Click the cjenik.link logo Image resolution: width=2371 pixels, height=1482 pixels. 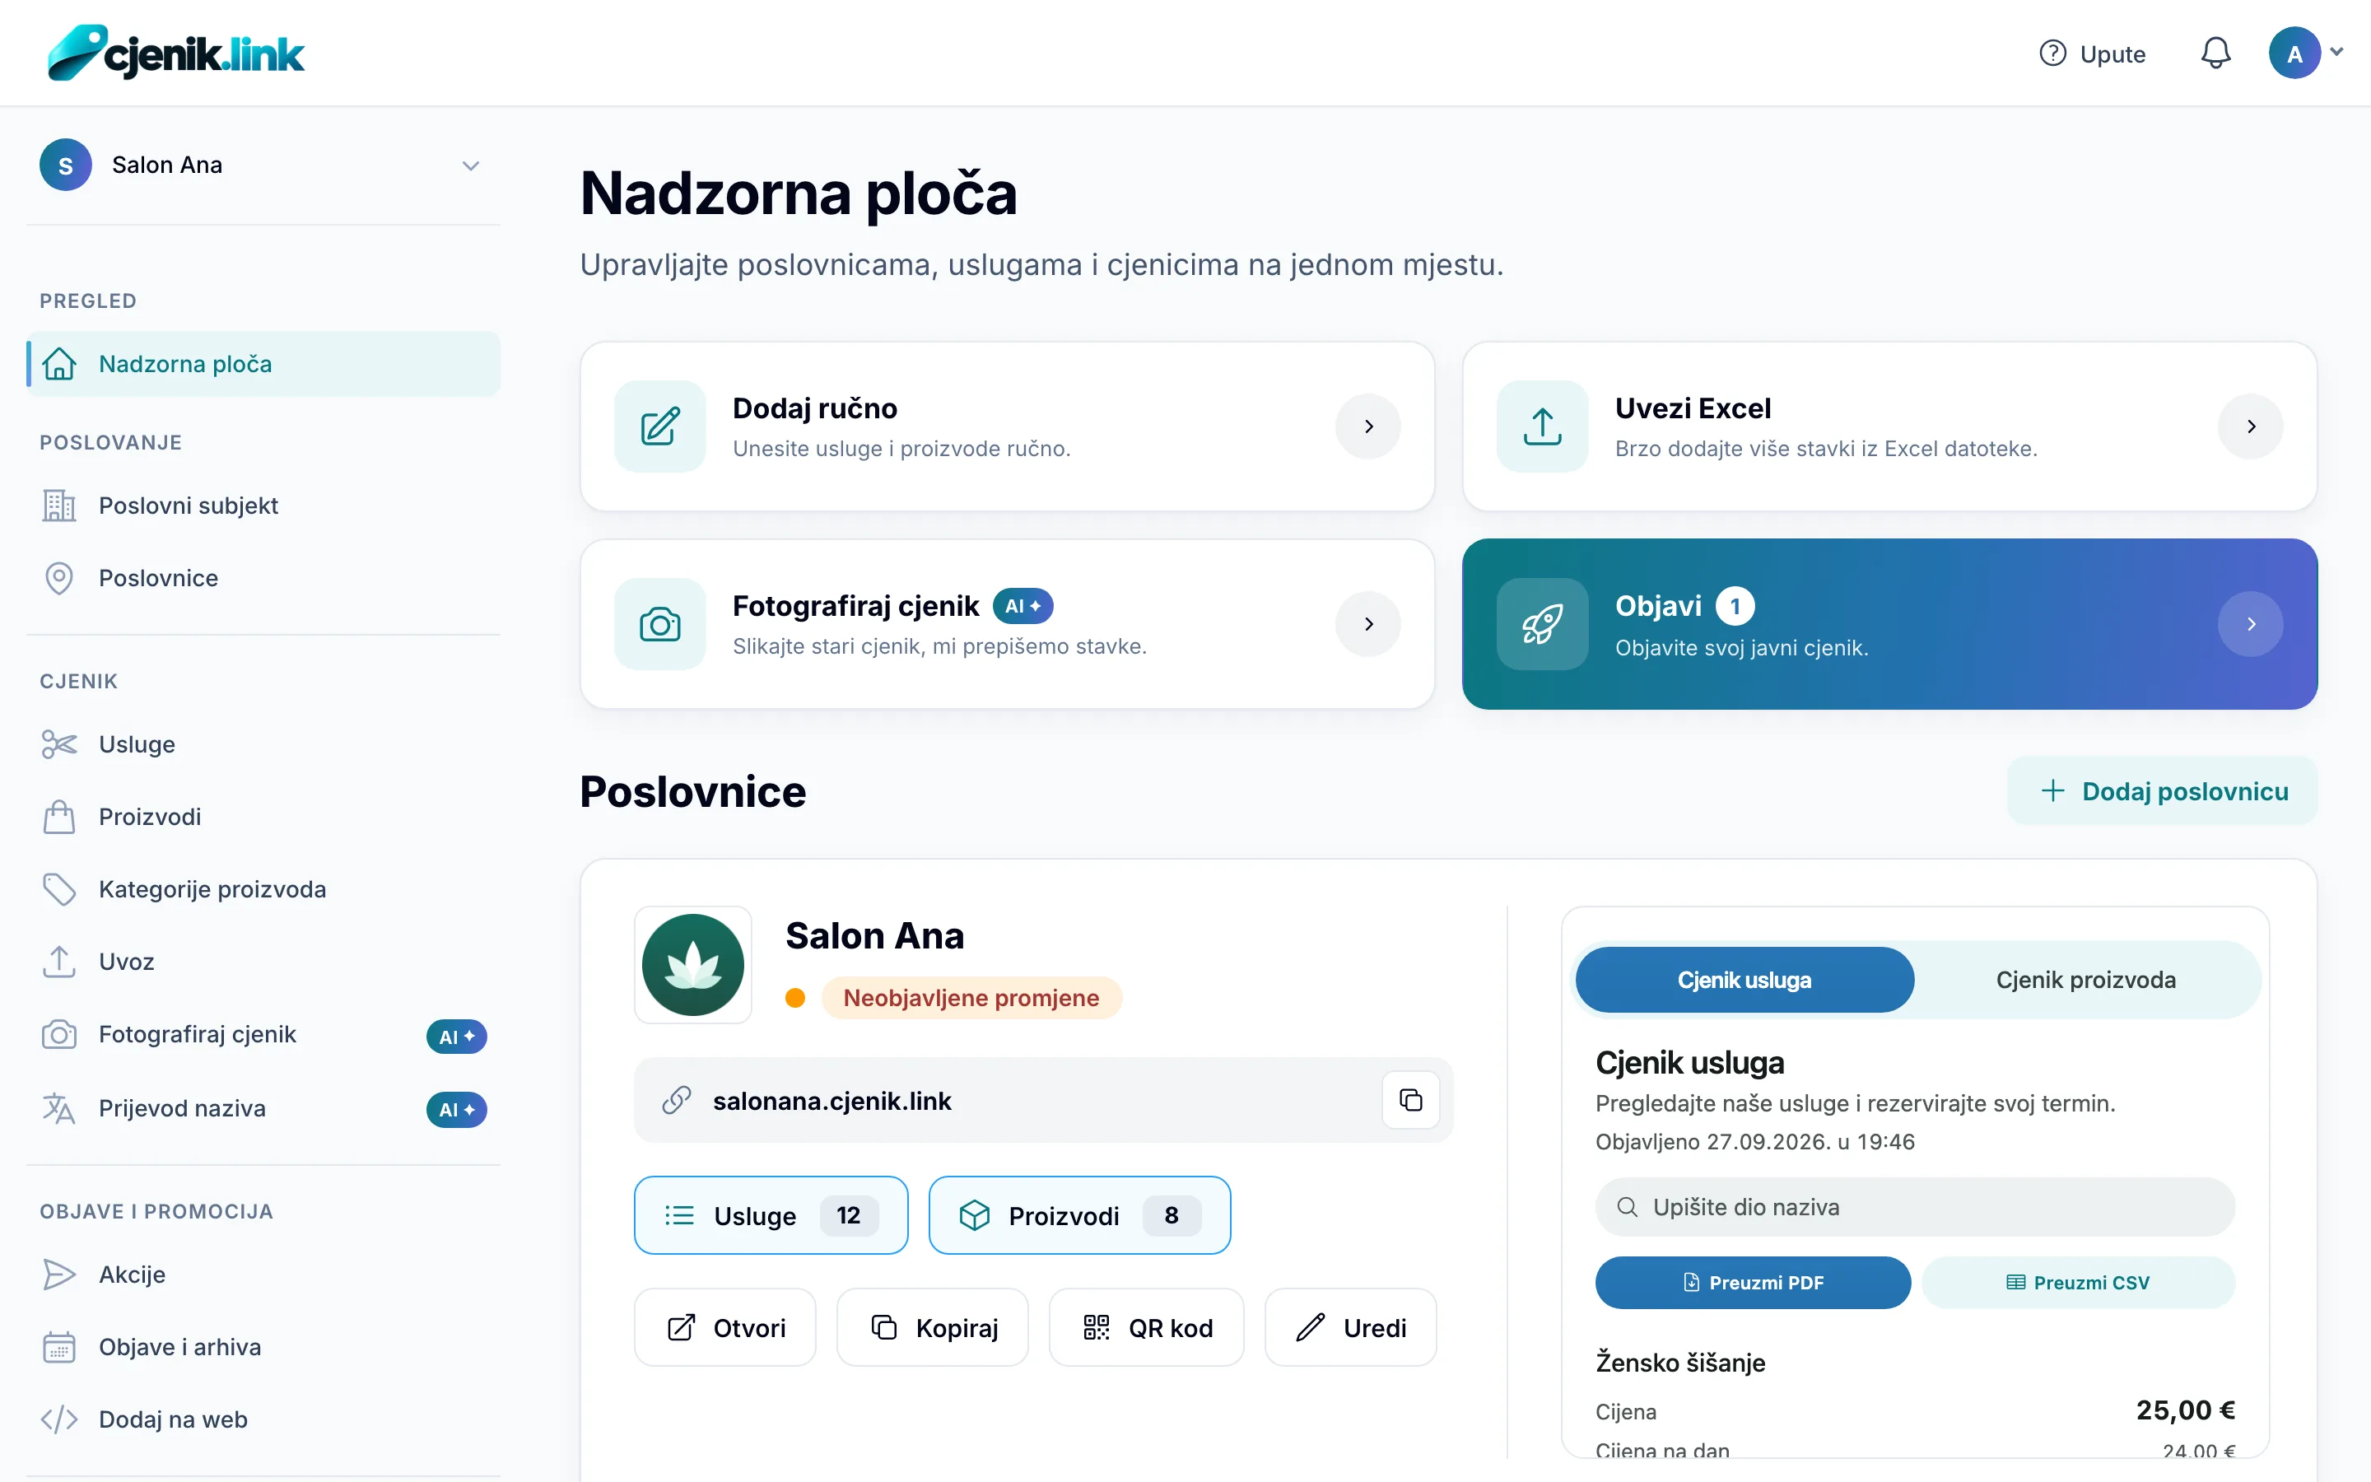tap(176, 53)
